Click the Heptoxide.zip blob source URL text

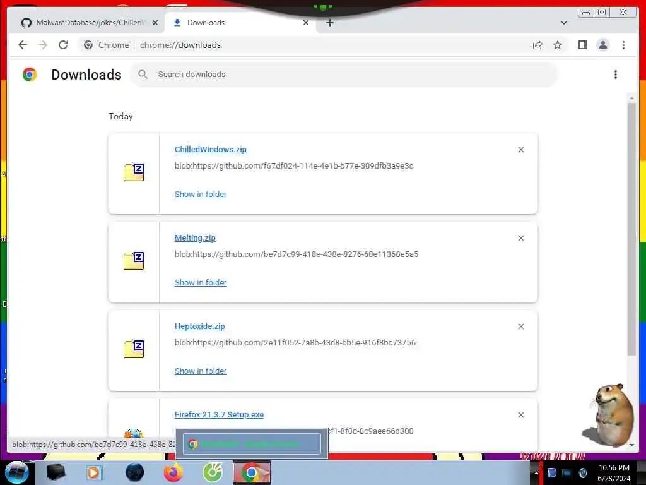tap(295, 343)
